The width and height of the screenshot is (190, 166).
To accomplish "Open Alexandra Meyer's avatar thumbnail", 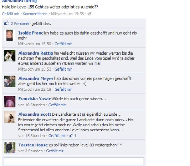I will pyautogui.click(x=9, y=81).
